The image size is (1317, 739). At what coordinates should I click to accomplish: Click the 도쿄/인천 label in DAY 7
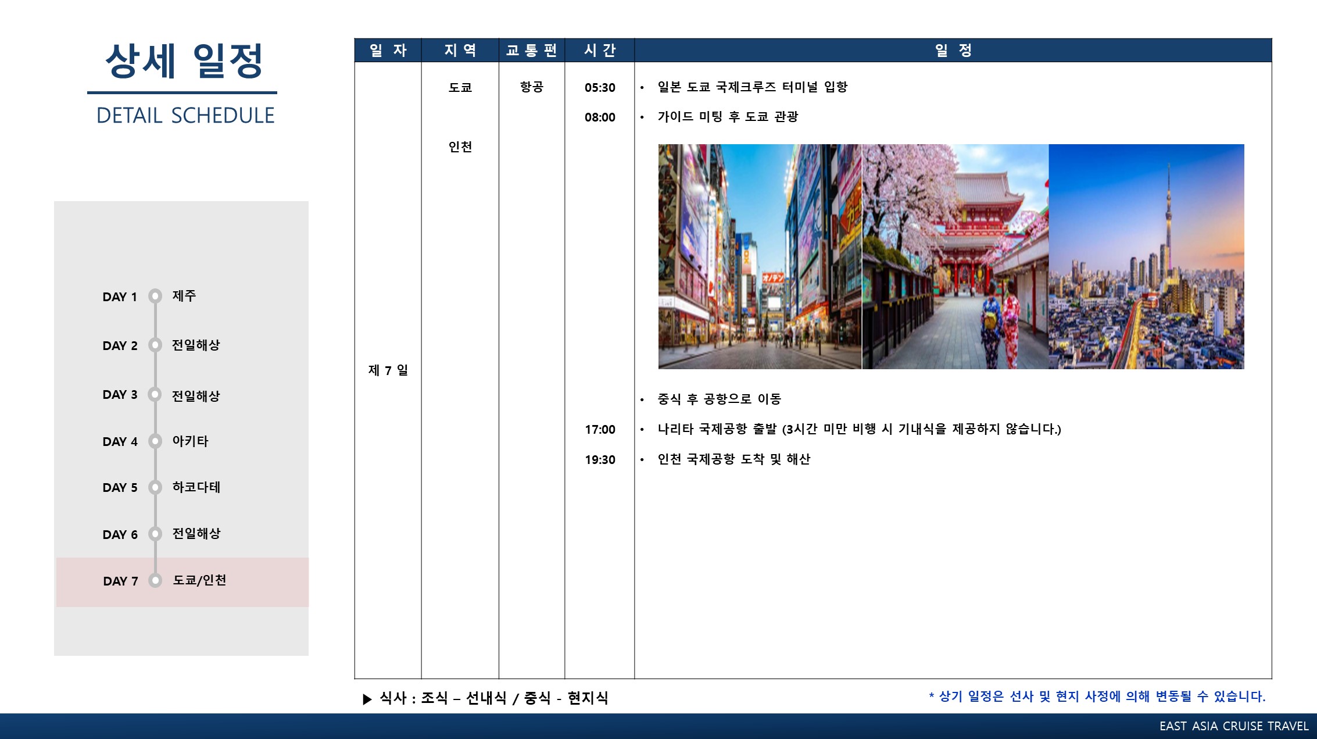pyautogui.click(x=199, y=580)
